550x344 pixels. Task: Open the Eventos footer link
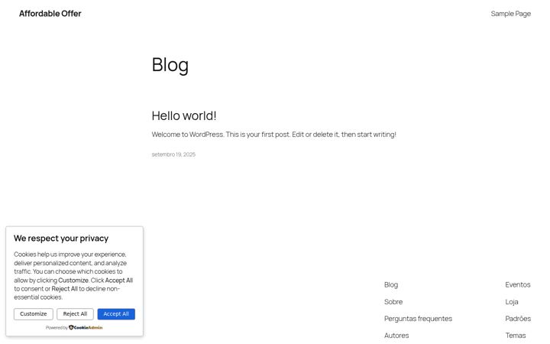tap(518, 284)
